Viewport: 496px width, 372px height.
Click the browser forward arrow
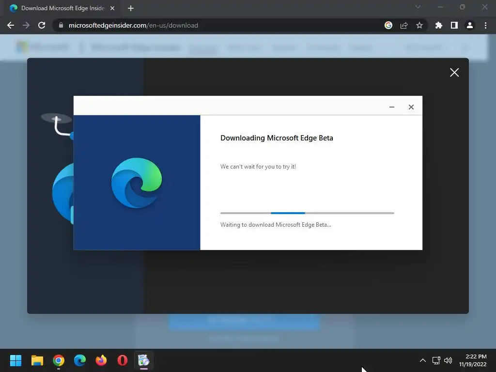[x=26, y=25]
